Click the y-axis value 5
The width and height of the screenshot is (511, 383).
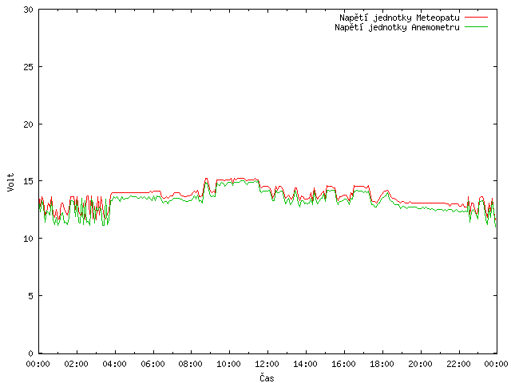[x=30, y=296]
